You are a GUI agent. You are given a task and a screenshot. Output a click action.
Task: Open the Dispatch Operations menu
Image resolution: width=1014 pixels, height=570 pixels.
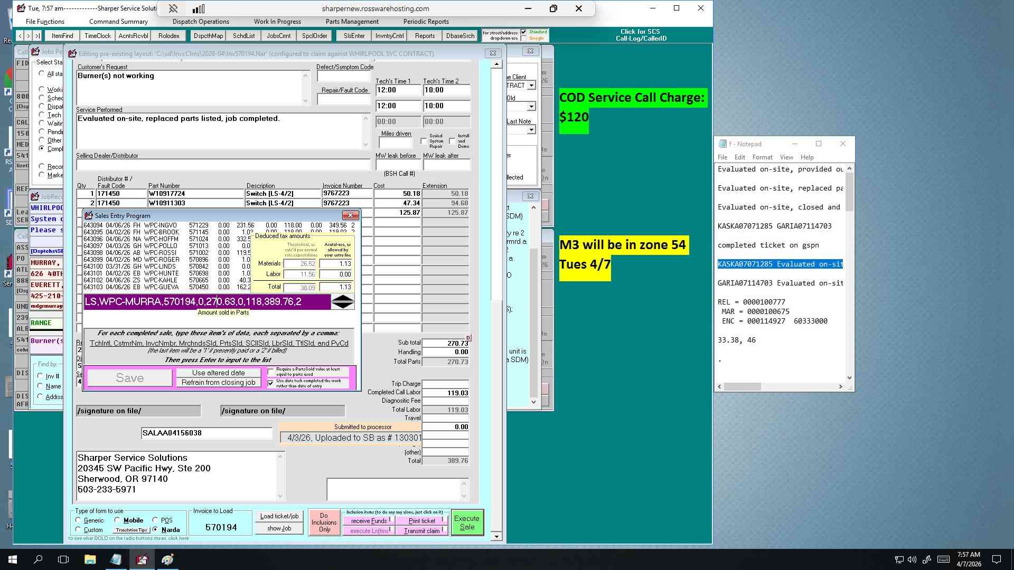click(x=201, y=22)
